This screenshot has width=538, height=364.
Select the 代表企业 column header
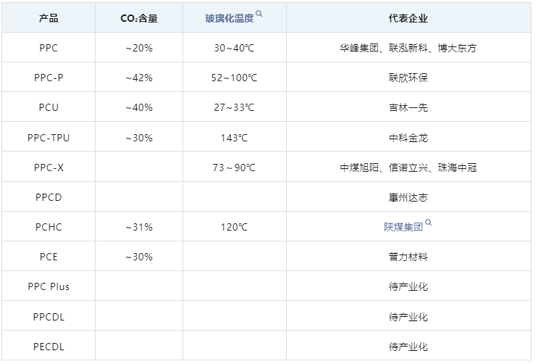click(408, 18)
